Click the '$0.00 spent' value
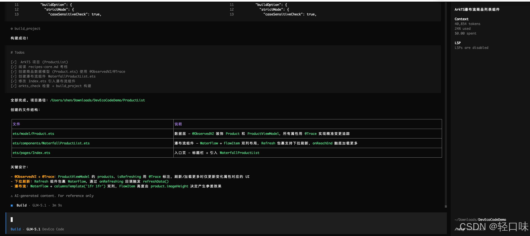Image resolution: width=530 pixels, height=236 pixels. click(465, 33)
